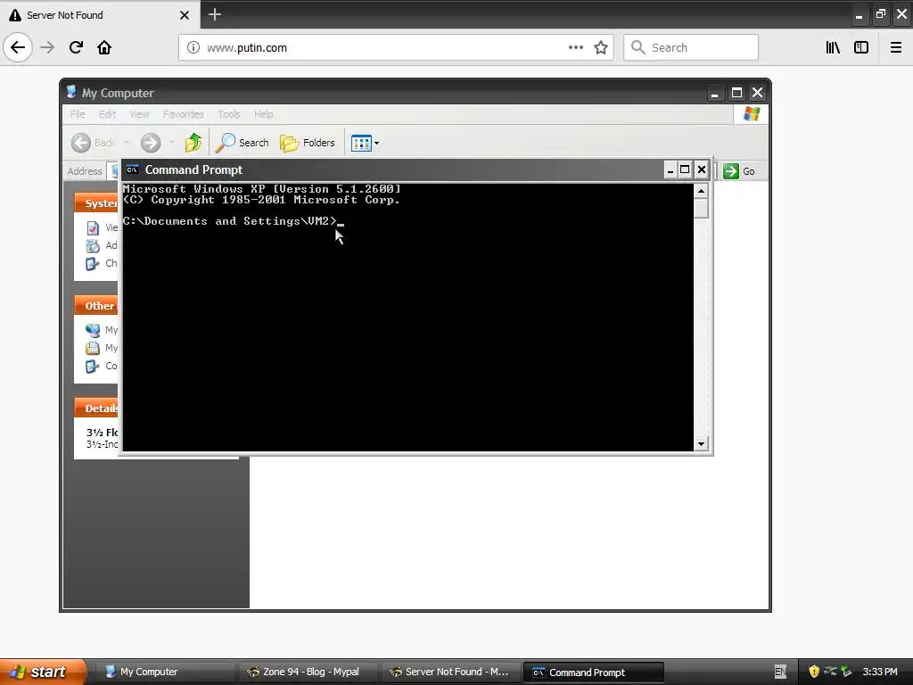
Task: Click the browser Search box
Action: coord(691,48)
